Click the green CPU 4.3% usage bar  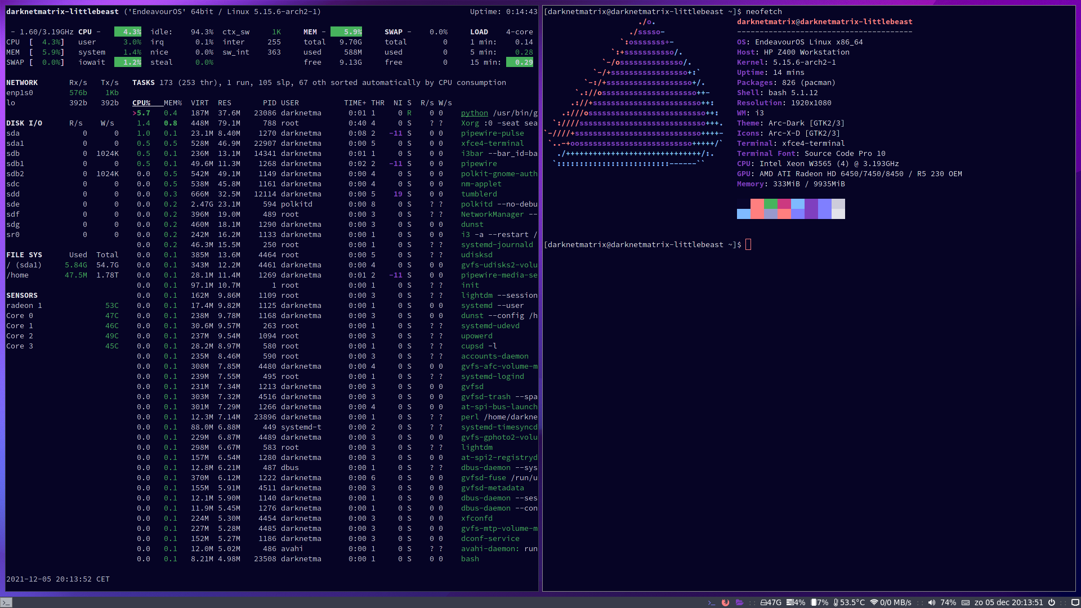tap(128, 32)
